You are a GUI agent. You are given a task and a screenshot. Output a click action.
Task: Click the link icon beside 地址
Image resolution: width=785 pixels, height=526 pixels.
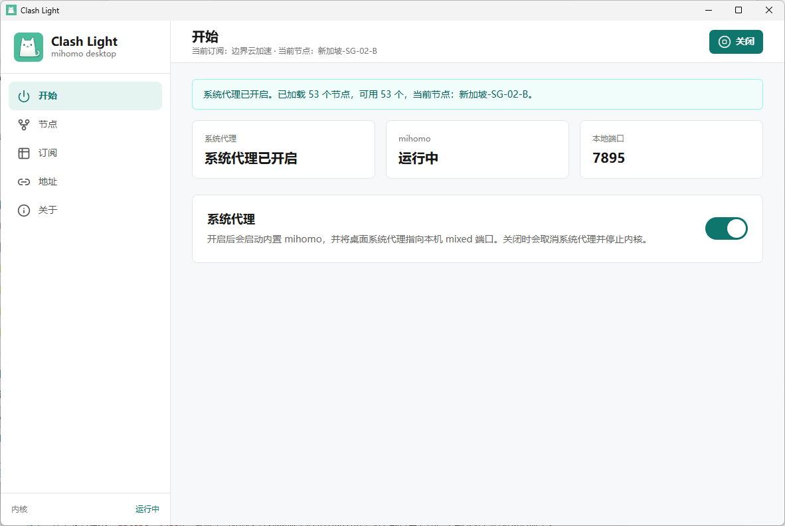pyautogui.click(x=23, y=182)
